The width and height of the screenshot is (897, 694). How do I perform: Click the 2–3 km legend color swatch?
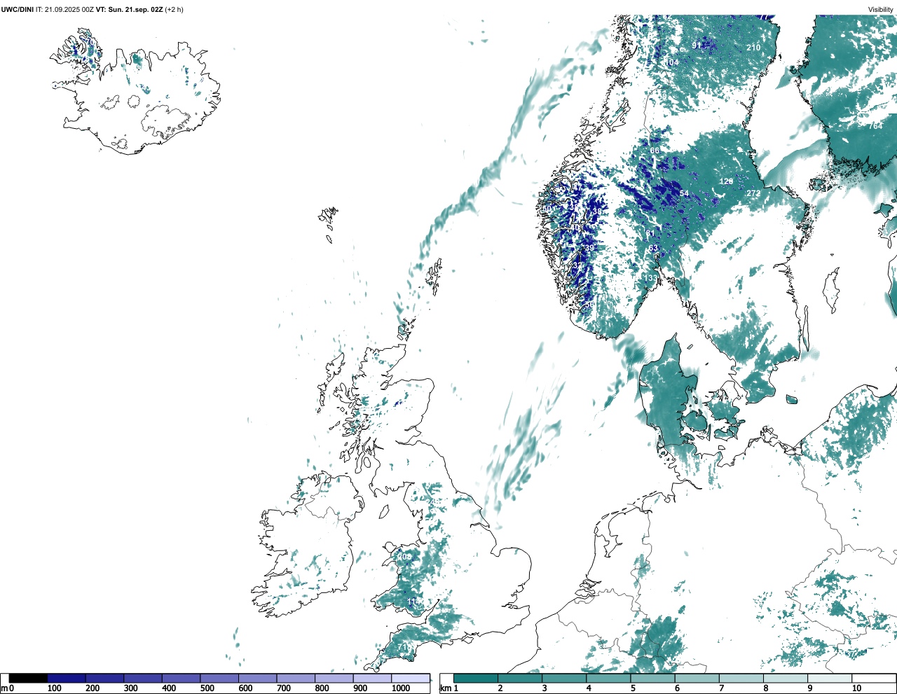pyautogui.click(x=520, y=679)
